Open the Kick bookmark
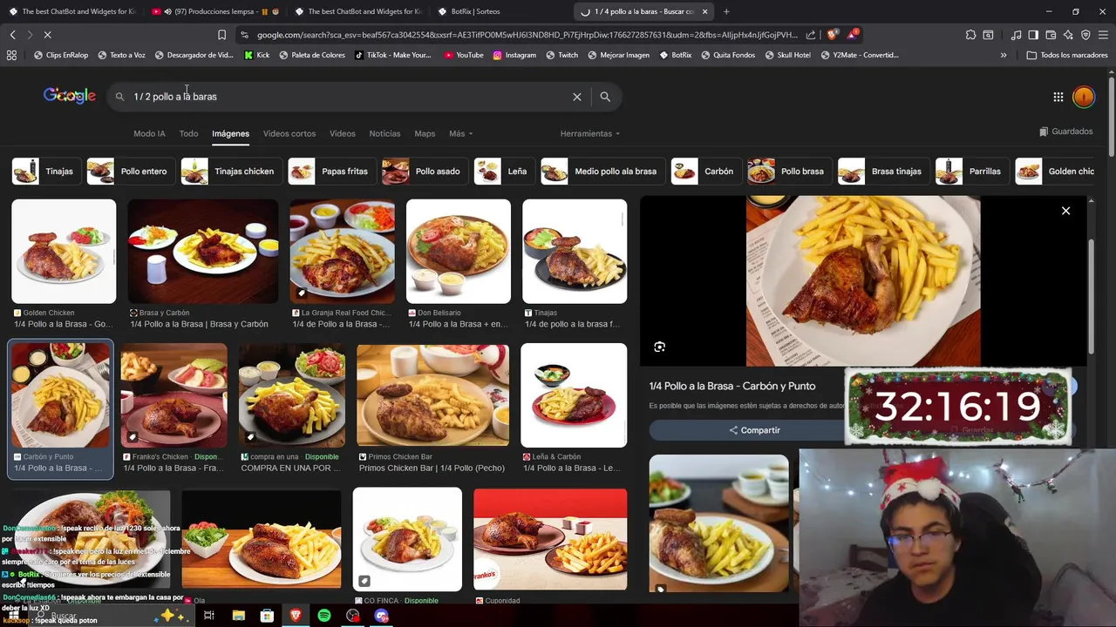Viewport: 1116px width, 627px height. click(x=256, y=55)
